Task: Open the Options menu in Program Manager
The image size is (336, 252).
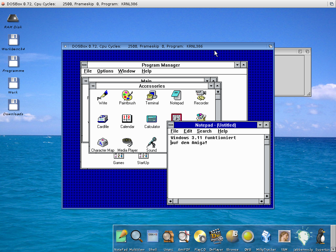Action: [x=105, y=71]
